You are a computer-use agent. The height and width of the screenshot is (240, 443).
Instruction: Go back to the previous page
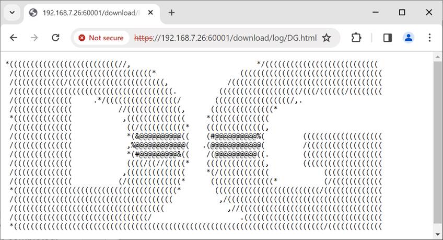pyautogui.click(x=13, y=38)
